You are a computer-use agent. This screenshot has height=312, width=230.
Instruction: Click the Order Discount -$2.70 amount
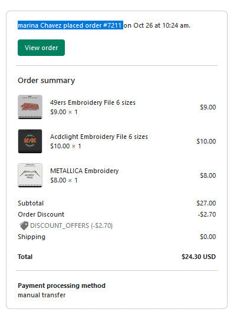(x=206, y=214)
